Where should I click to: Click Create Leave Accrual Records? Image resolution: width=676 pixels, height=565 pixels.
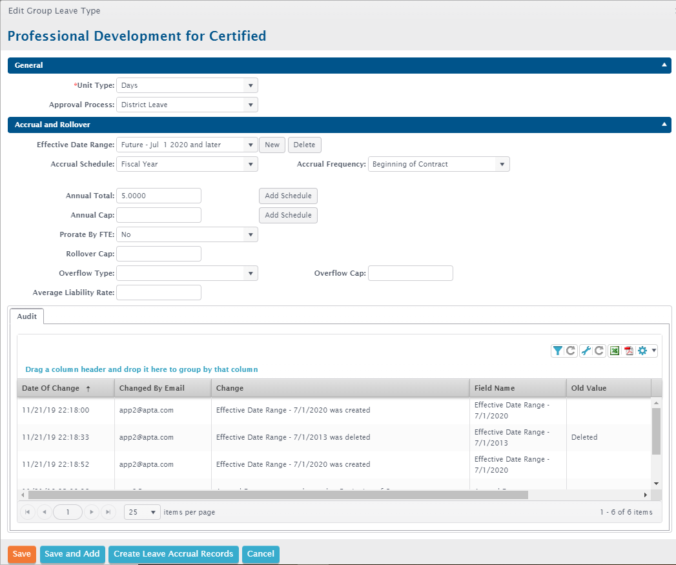(x=173, y=554)
